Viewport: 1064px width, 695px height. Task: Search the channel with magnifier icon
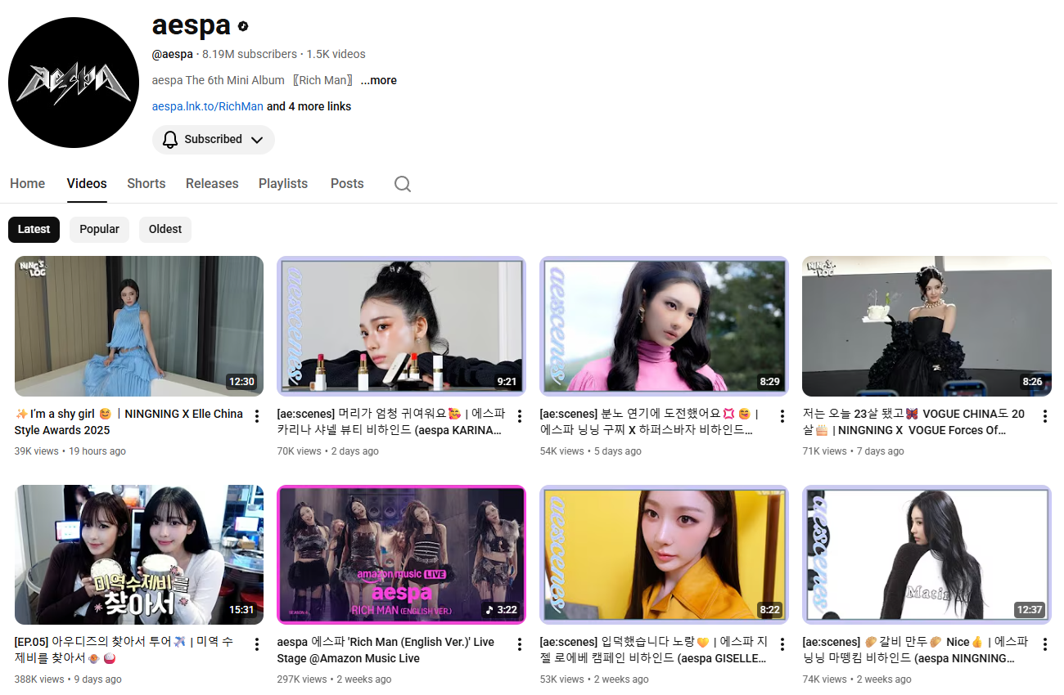pyautogui.click(x=403, y=184)
